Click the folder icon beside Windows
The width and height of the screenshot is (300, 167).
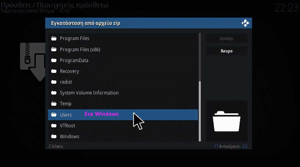(x=54, y=136)
